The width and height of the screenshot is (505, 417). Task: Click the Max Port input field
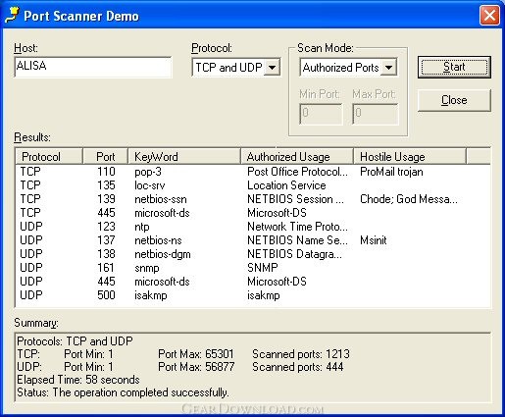point(376,114)
